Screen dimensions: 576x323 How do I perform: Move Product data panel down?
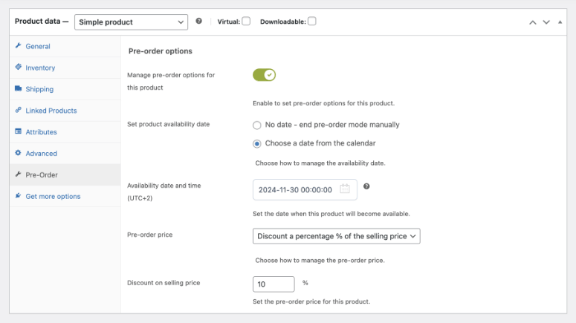546,22
